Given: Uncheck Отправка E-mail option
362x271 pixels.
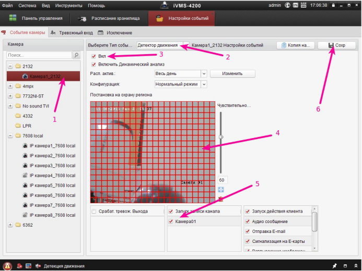Looking at the screenshot, I should [x=247, y=231].
